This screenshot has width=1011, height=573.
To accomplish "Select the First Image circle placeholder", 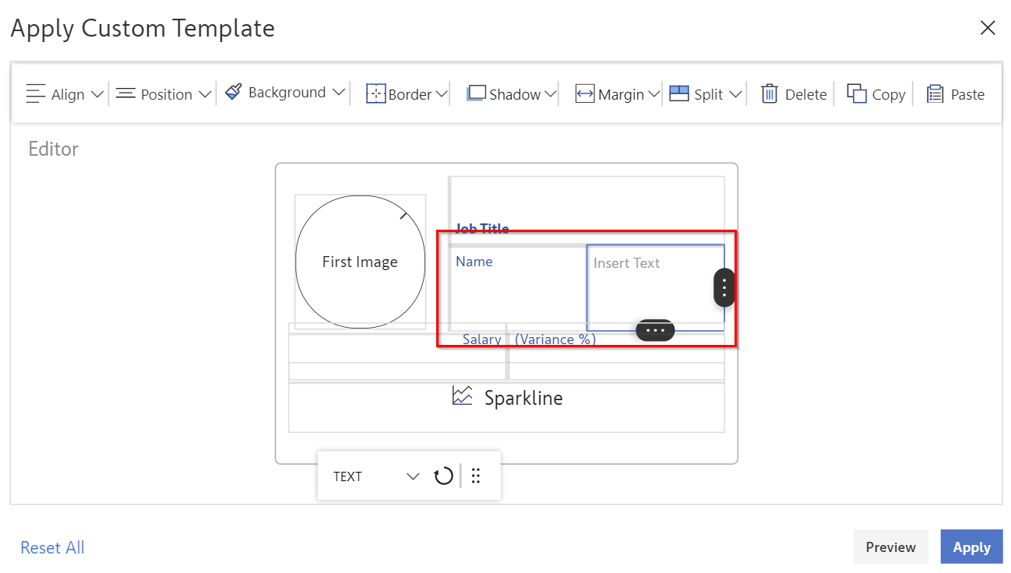I will coord(360,262).
